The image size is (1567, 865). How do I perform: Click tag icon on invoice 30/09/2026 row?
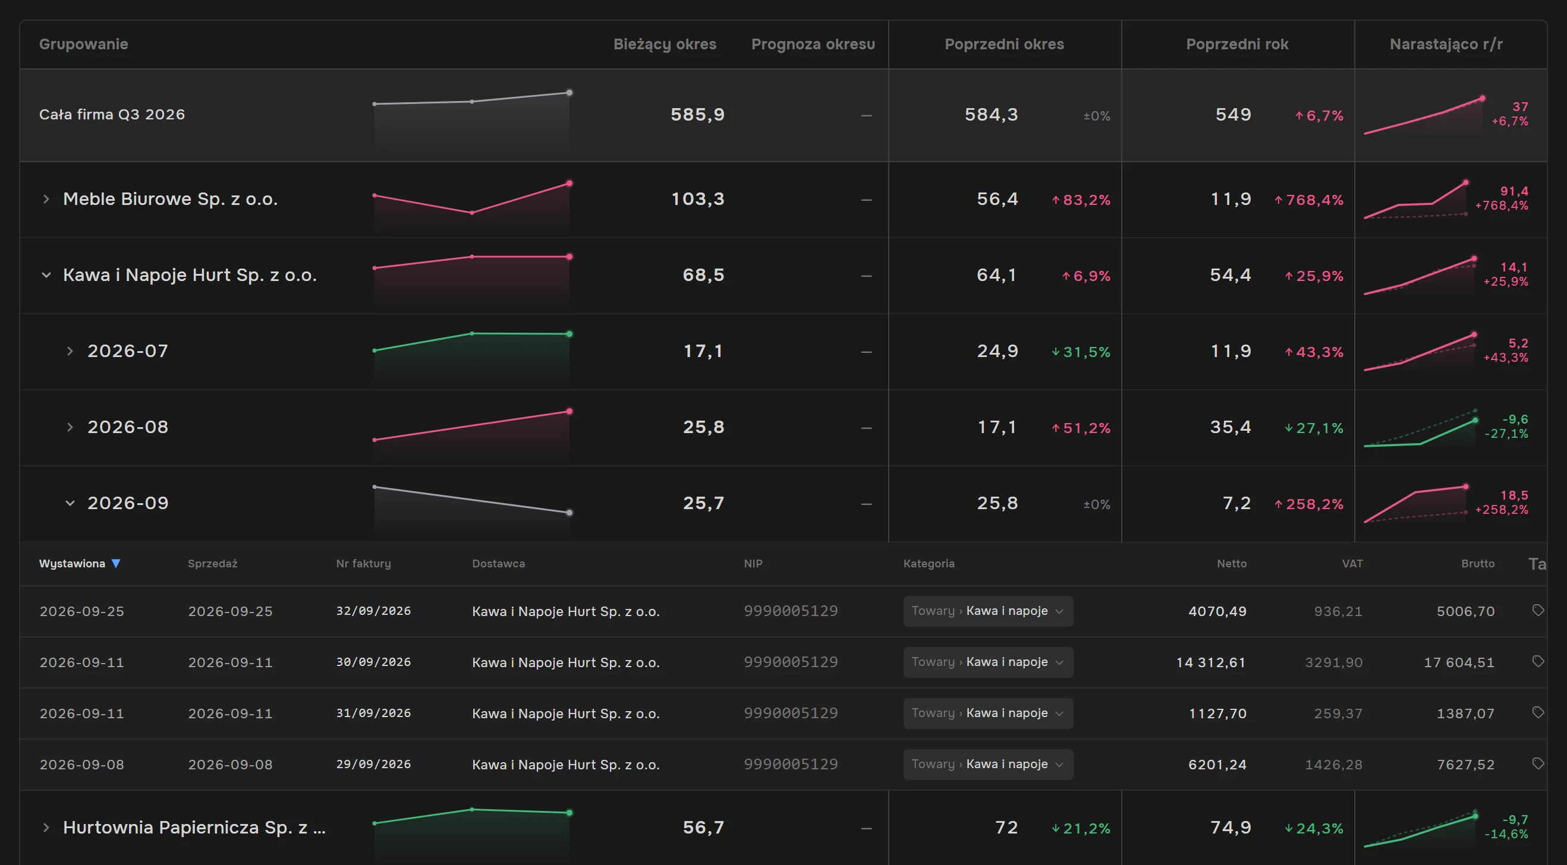(1538, 661)
